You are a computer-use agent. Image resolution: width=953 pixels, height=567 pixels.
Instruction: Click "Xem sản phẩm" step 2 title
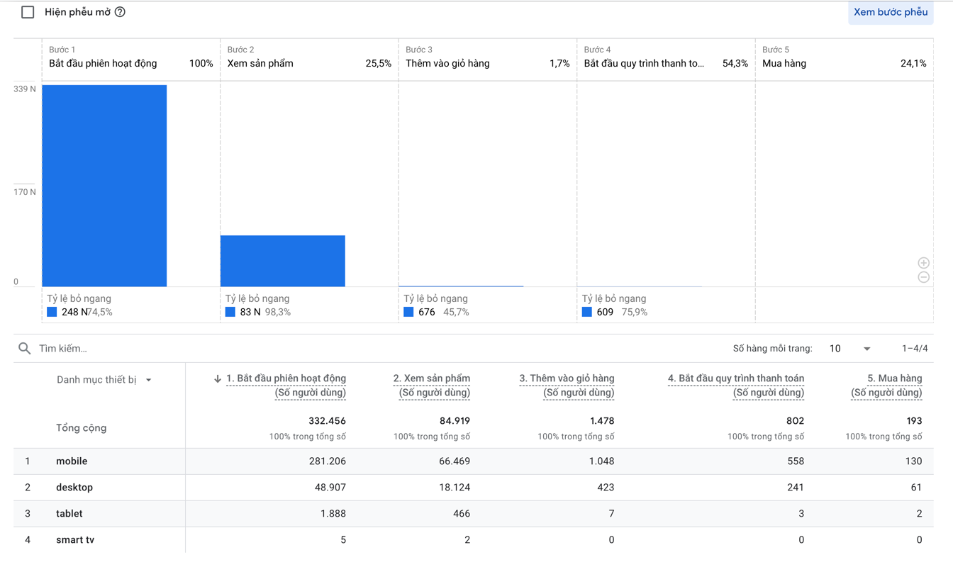[x=260, y=63]
